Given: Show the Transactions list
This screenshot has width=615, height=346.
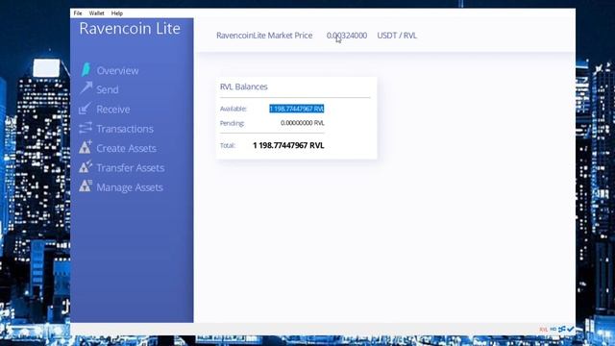Looking at the screenshot, I should click(x=125, y=129).
